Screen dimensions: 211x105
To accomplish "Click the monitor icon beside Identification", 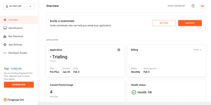I will pyautogui.click(x=5, y=28).
